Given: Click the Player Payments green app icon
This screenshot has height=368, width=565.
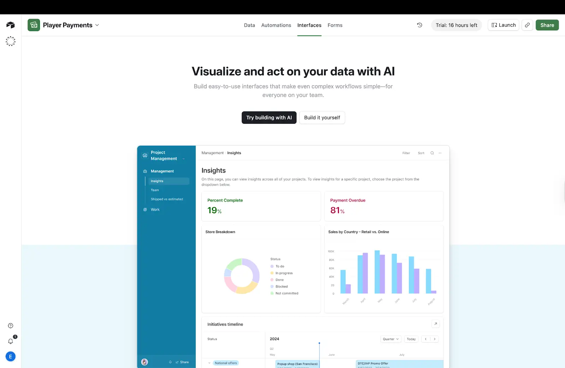Looking at the screenshot, I should (x=34, y=25).
